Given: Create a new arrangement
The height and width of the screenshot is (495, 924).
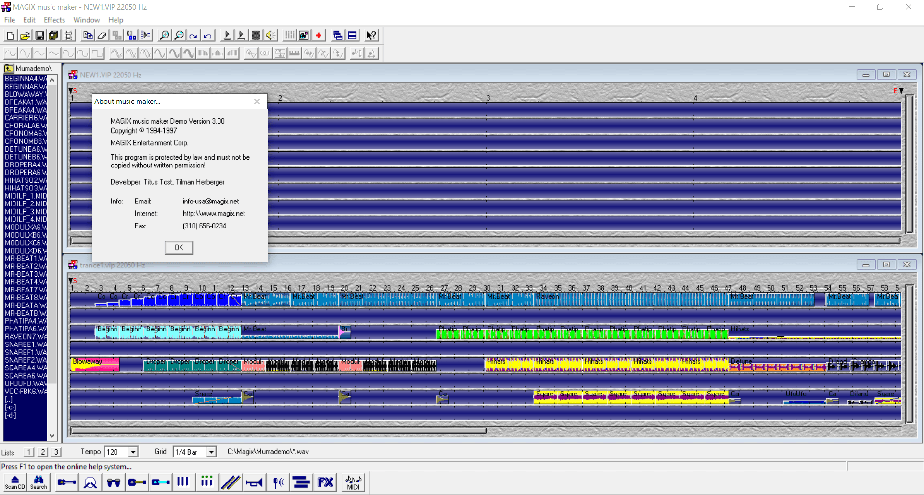Looking at the screenshot, I should pos(10,35).
